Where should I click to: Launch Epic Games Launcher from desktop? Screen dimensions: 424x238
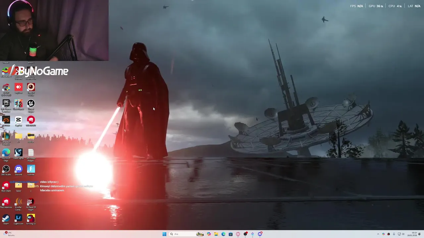(6, 106)
